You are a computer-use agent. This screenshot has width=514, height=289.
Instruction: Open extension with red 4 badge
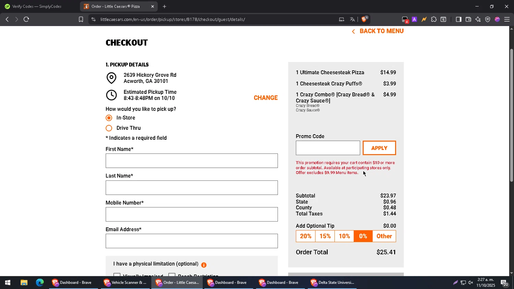(x=405, y=20)
